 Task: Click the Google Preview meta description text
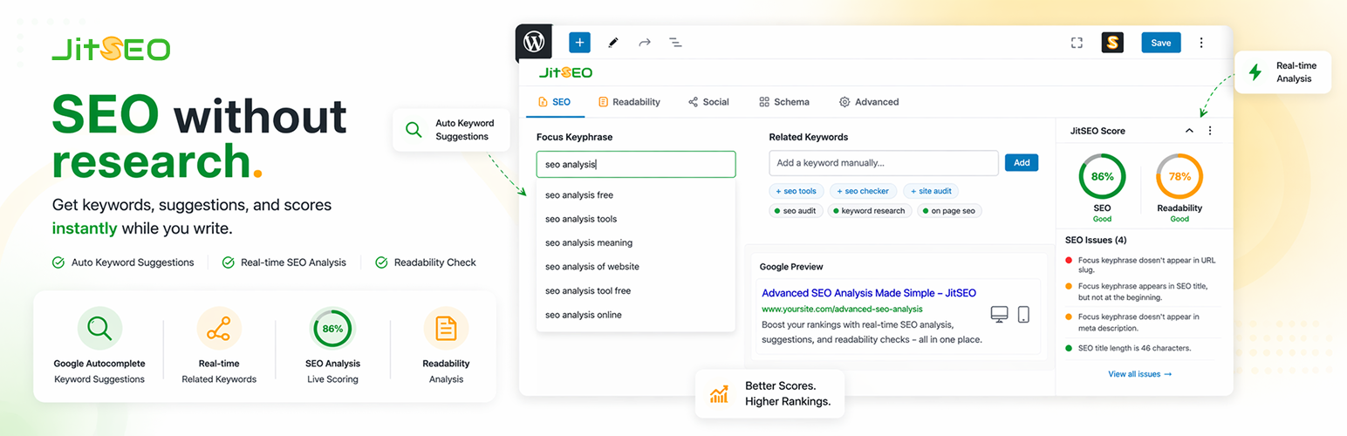click(872, 332)
